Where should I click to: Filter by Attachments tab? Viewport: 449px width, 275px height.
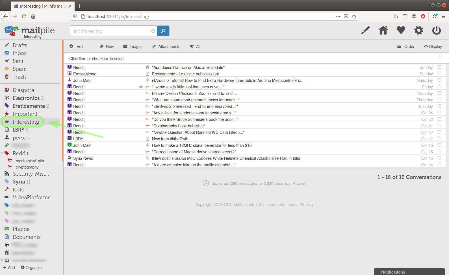coord(166,47)
